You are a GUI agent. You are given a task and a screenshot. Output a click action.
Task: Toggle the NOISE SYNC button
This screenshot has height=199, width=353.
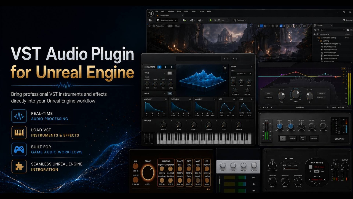170,93
